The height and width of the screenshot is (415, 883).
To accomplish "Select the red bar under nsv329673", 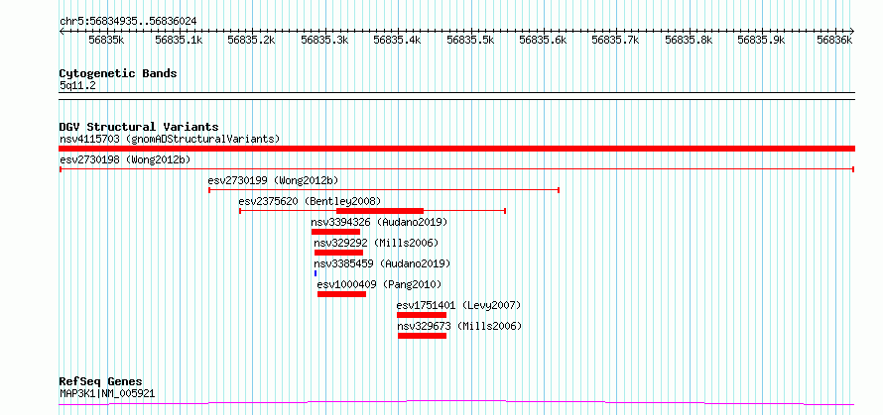I will [422, 336].
